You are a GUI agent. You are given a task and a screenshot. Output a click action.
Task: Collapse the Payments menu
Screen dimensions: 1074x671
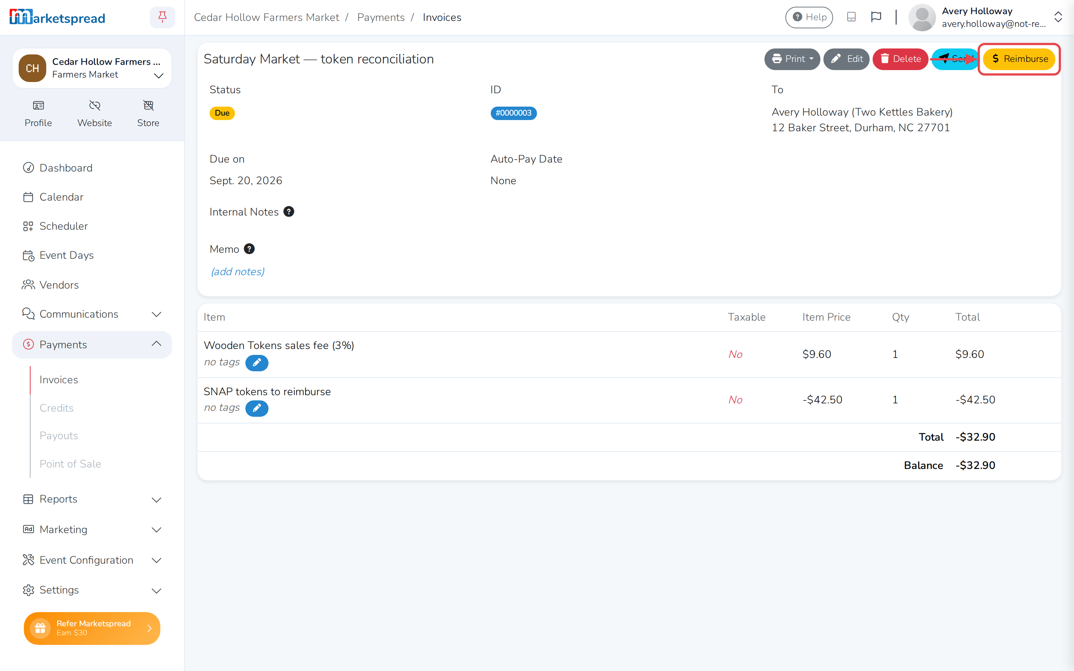92,344
